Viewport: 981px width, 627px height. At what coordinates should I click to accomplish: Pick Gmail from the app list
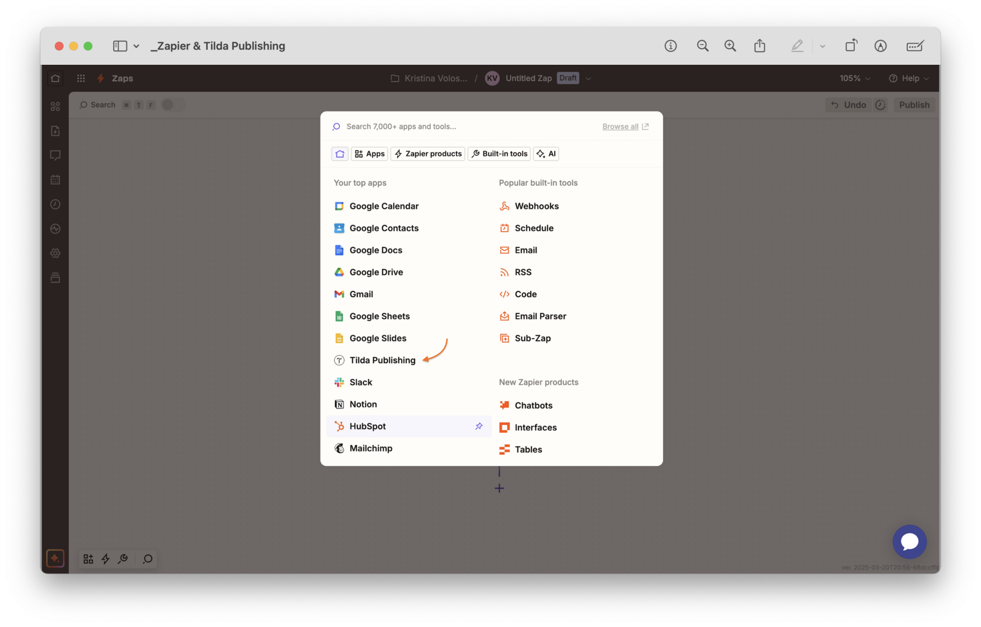(x=409, y=294)
